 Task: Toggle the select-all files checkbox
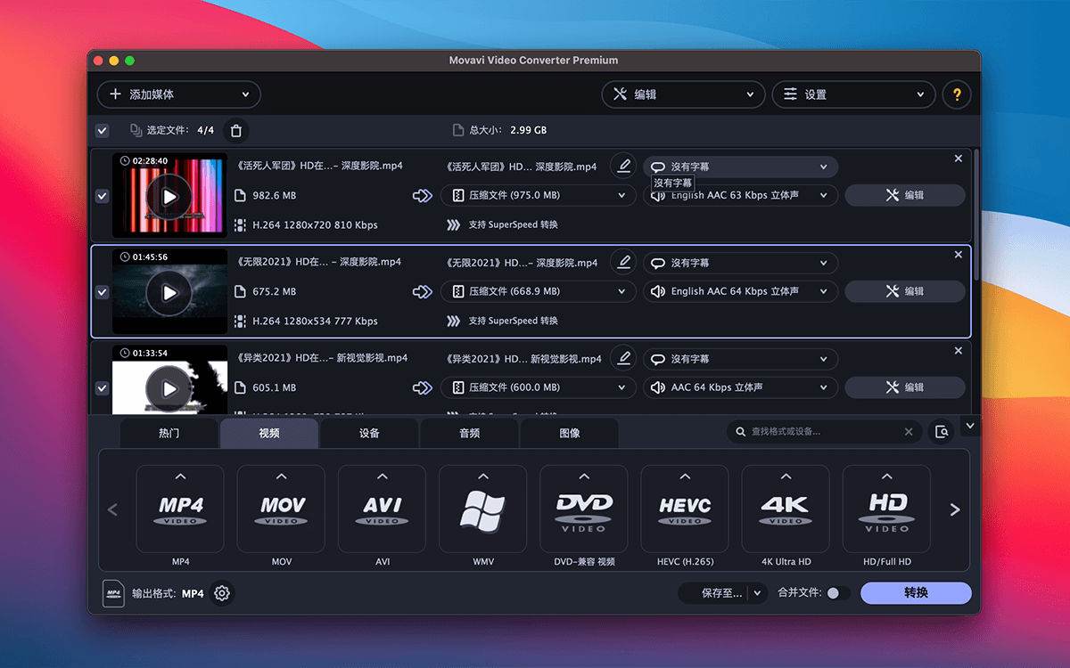[x=103, y=131]
